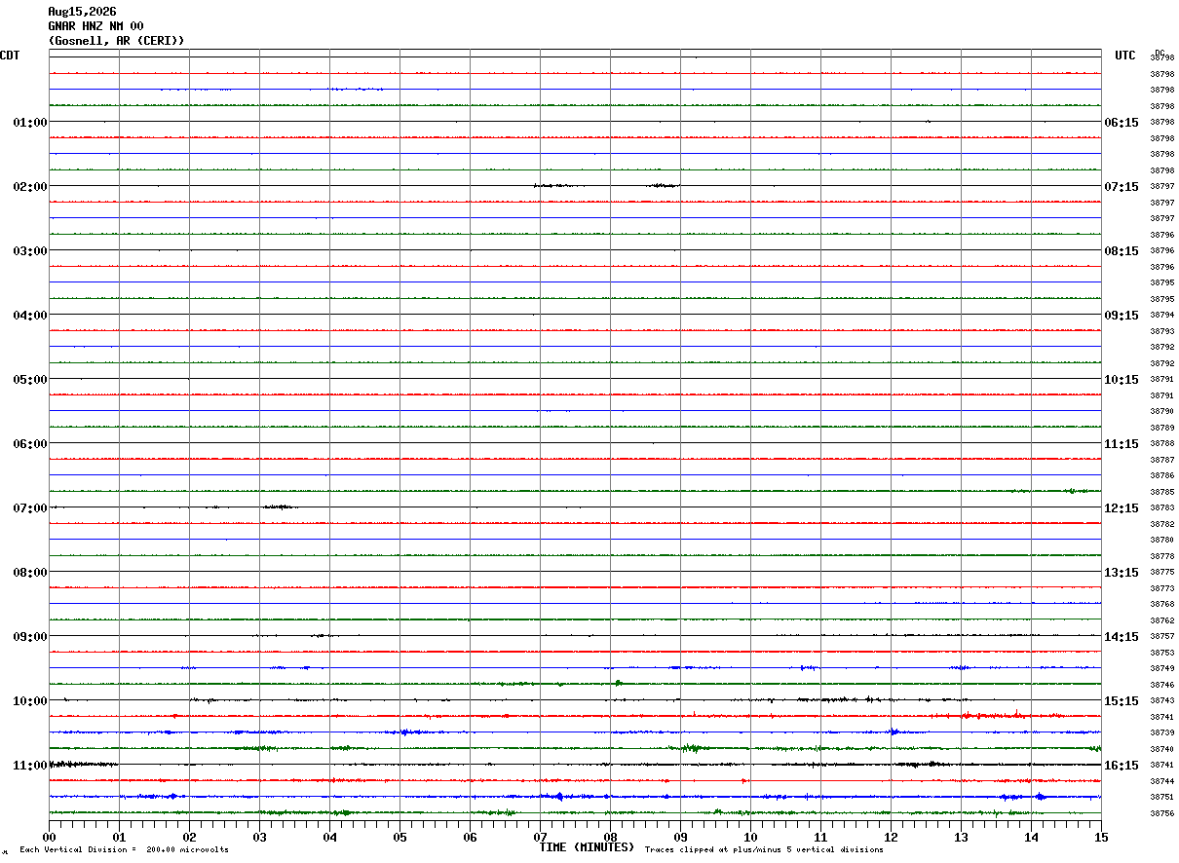Select minute 15 on the time axis
The image size is (1179, 863).
[x=1101, y=837]
